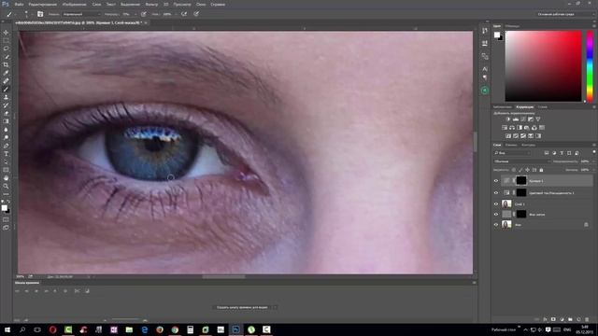Add a Color Balance adjustment layer

512,128
